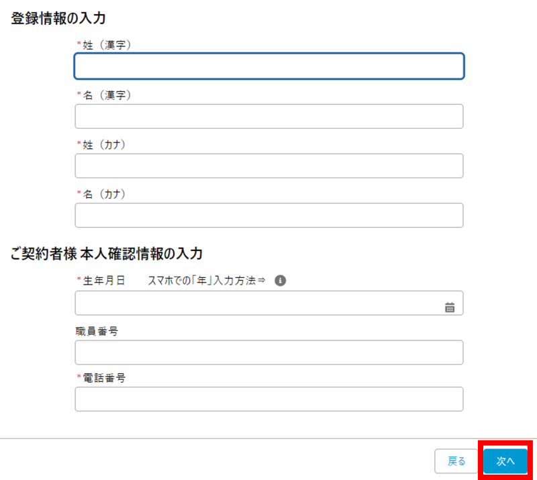
Task: Click the 名（カナ） field label
Action: (x=104, y=194)
